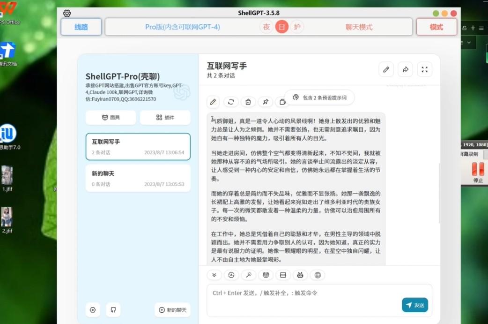Open the GitHub icon in sidebar footer

[x=112, y=309]
